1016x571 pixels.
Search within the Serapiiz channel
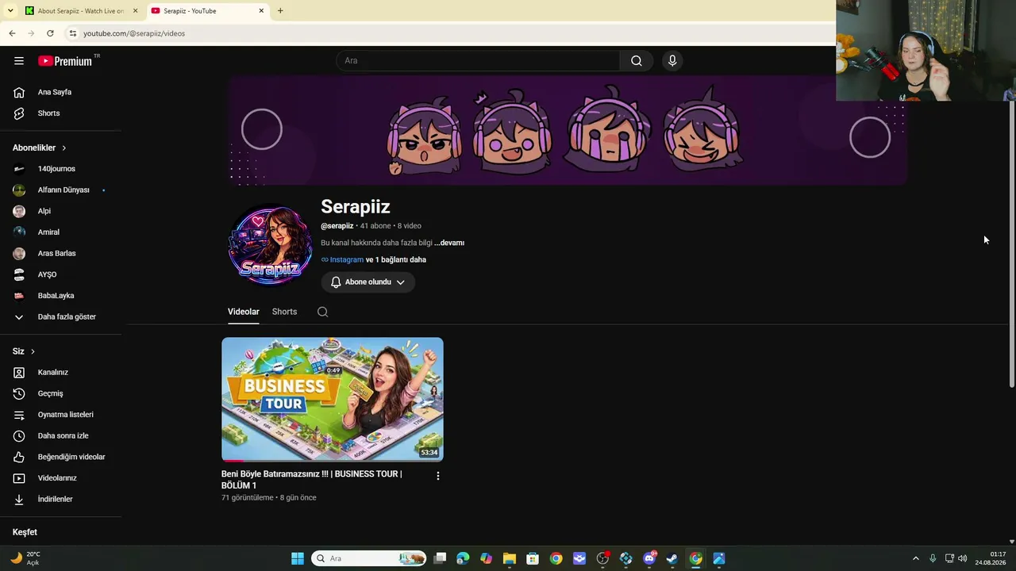(322, 312)
